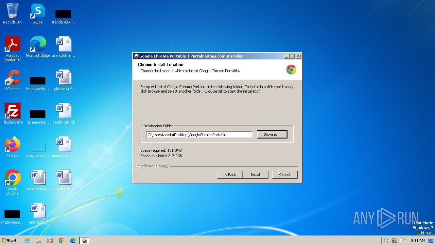Open the Start menu
The height and width of the screenshot is (245, 435).
click(10, 241)
